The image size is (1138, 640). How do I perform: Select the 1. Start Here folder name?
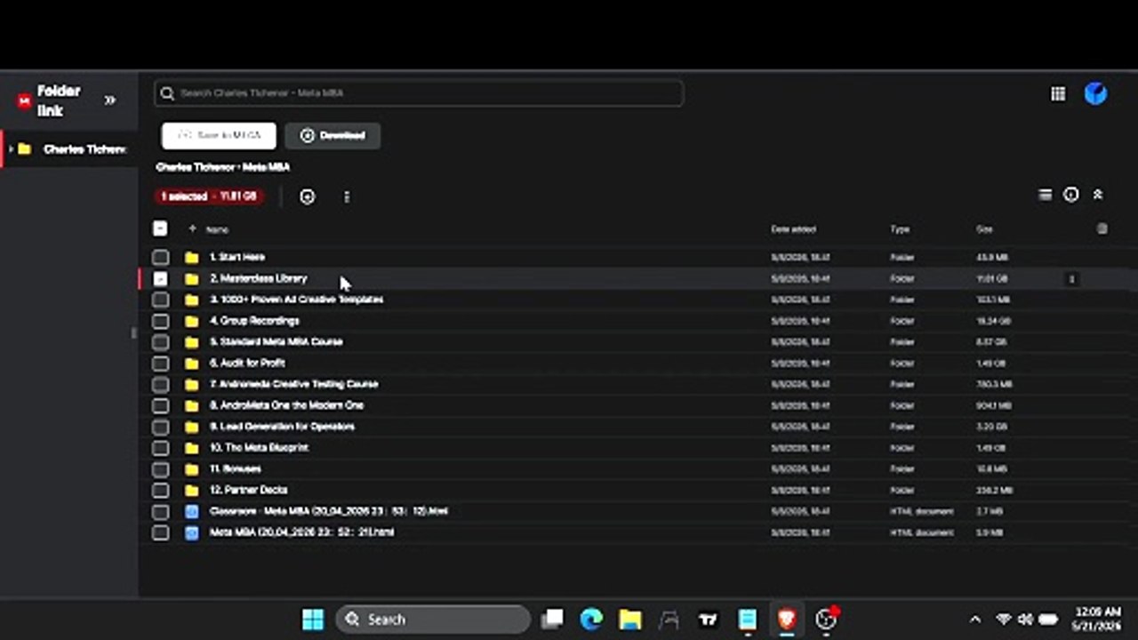tap(237, 257)
